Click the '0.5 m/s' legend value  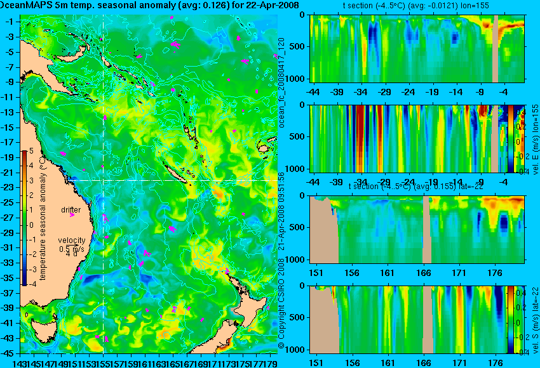click(72, 248)
